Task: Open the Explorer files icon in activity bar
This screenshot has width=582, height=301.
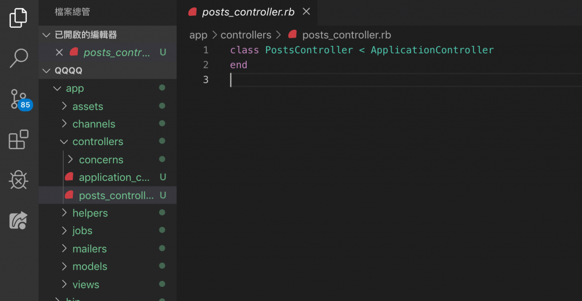Action: 18,18
